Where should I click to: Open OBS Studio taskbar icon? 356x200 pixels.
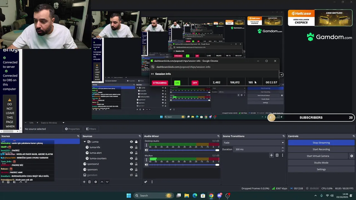(228, 196)
